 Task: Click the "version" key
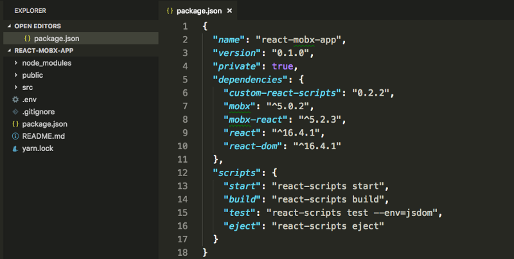[236, 53]
